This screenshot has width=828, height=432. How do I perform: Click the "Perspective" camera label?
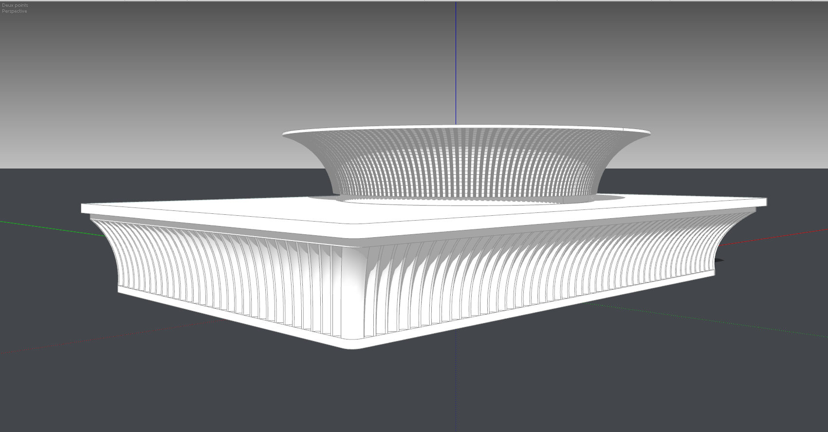tap(15, 11)
